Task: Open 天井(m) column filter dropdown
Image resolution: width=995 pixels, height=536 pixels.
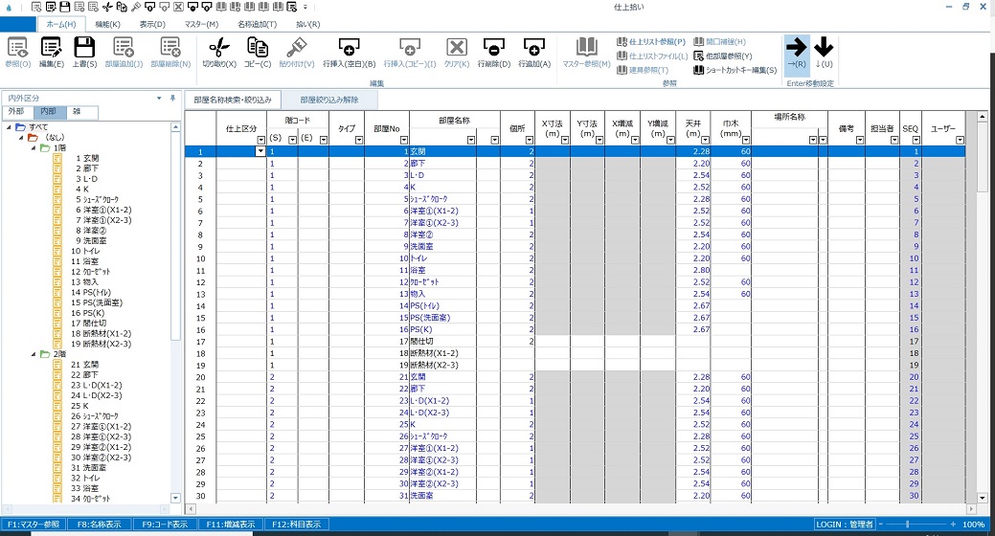Action: coord(705,140)
